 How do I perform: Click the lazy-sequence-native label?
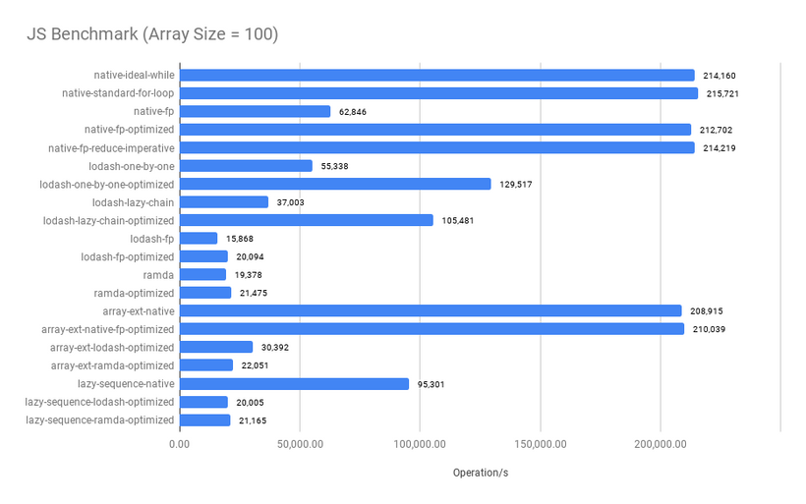coord(126,384)
